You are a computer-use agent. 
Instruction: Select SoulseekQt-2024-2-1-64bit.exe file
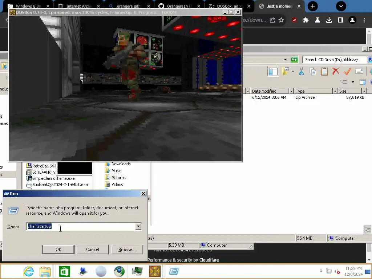[60, 185]
